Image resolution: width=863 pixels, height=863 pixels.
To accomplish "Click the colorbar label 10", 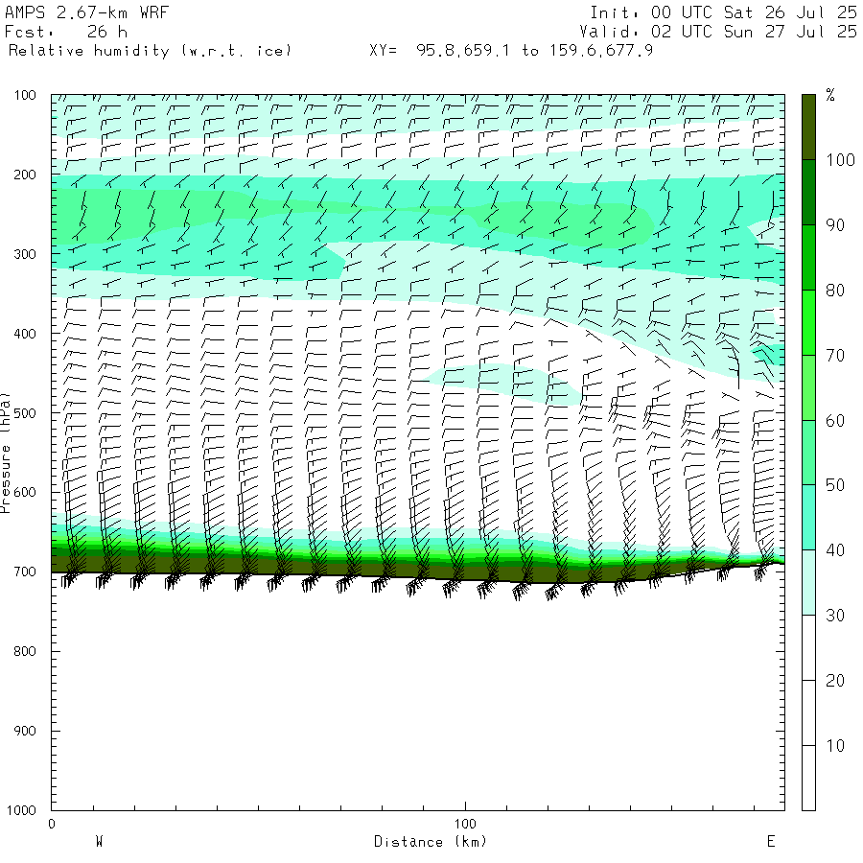I will point(835,746).
